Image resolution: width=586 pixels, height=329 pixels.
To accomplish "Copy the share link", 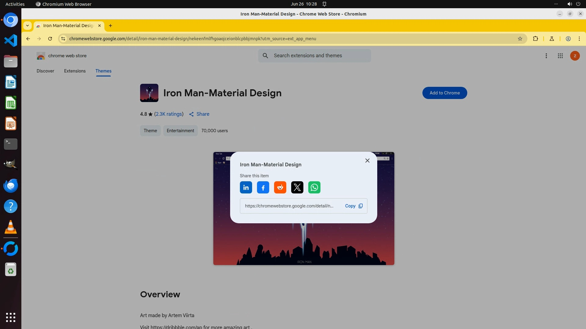I will 353,206.
